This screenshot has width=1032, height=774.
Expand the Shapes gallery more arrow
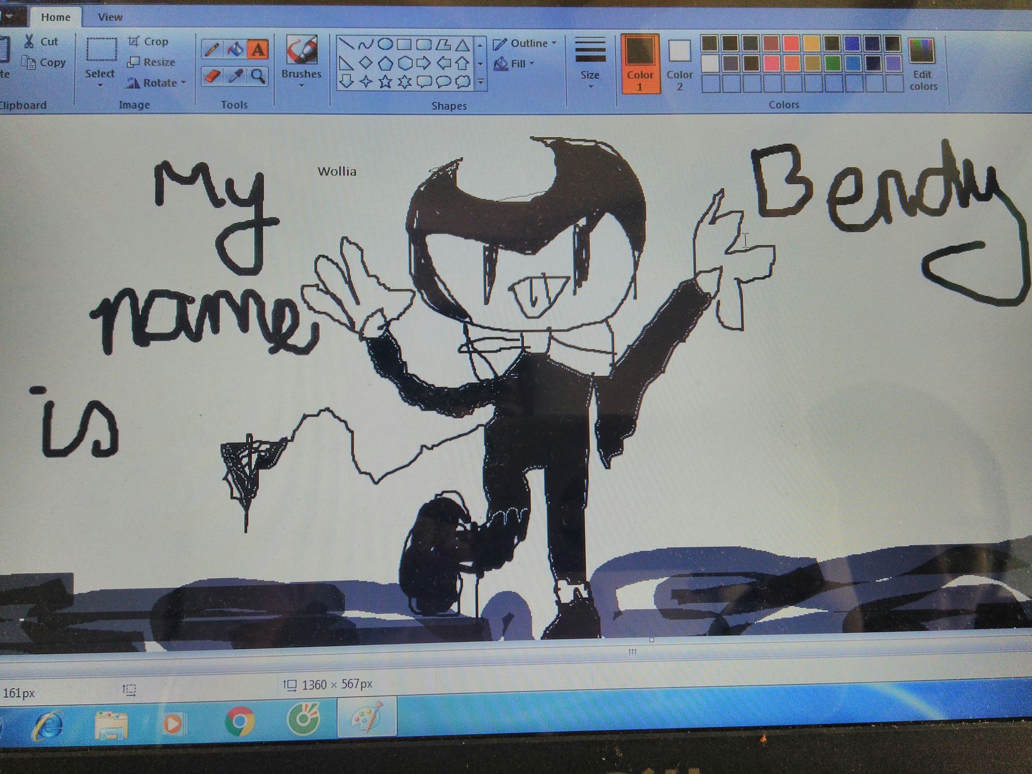[481, 82]
